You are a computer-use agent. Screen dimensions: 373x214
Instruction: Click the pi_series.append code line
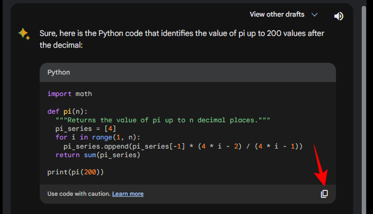(183, 146)
